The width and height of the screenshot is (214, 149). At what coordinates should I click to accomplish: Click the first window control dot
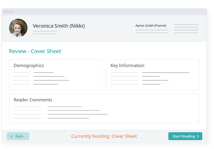(x=5, y=12)
